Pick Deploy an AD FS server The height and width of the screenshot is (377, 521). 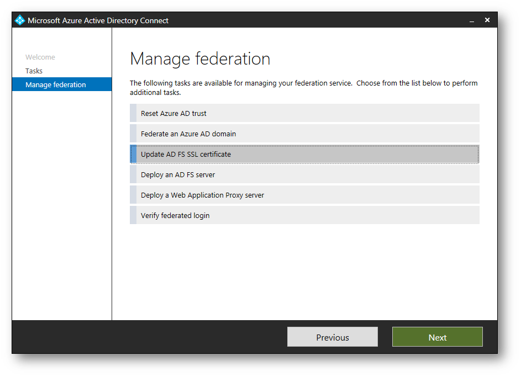(x=304, y=174)
